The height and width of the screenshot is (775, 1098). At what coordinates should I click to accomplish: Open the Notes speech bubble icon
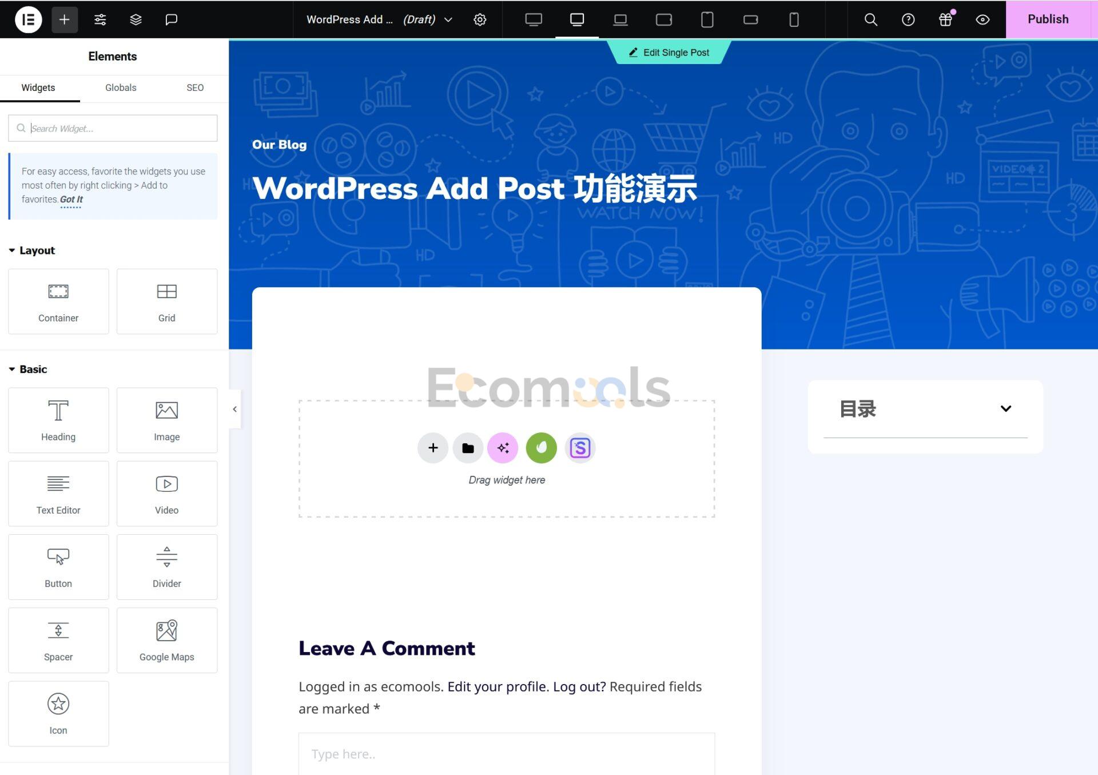click(x=171, y=19)
